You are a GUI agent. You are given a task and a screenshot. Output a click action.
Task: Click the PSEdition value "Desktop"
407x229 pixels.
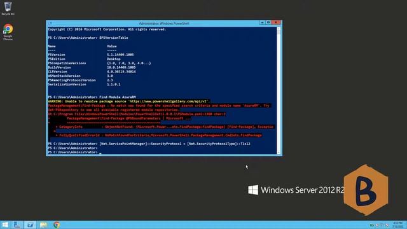coord(114,59)
